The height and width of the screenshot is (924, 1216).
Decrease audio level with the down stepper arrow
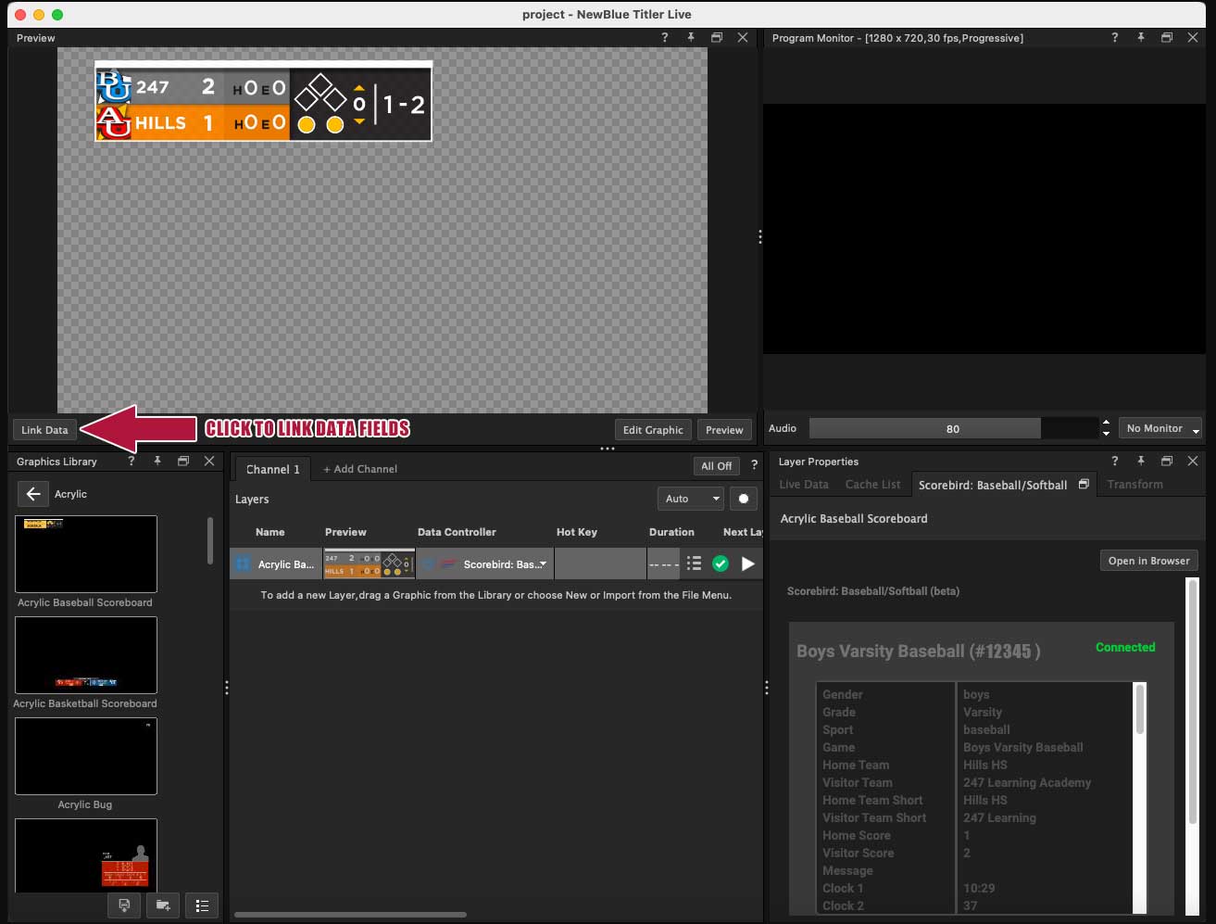[1106, 433]
